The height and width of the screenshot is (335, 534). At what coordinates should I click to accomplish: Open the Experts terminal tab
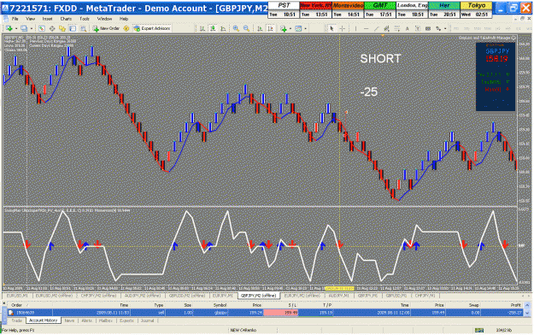click(x=126, y=320)
